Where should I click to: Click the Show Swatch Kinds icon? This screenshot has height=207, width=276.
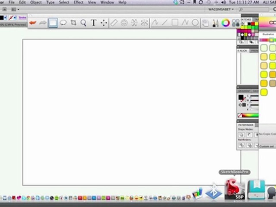(251, 42)
